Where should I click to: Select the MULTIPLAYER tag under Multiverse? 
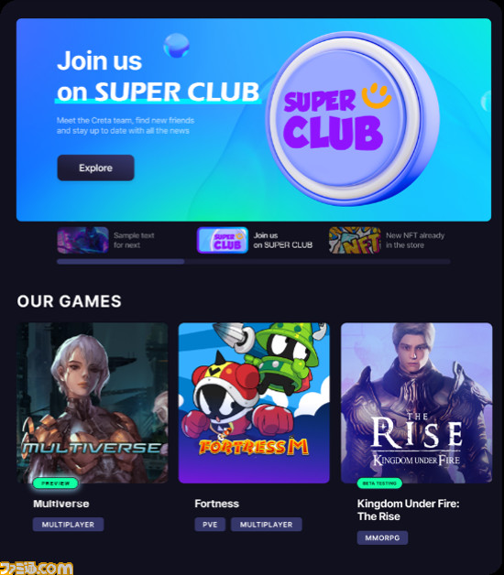tap(69, 525)
